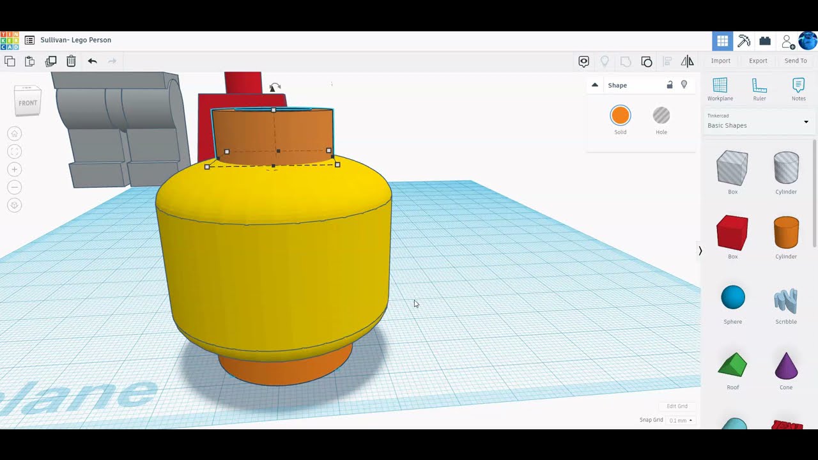Collapse the shapes side panel arrow
Screen dimensions: 818x460
tap(700, 251)
